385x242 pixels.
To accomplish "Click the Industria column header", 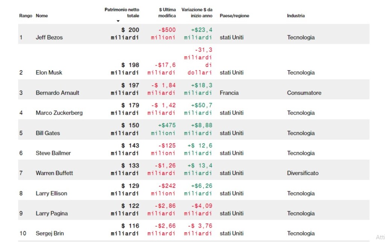I will pos(296,16).
